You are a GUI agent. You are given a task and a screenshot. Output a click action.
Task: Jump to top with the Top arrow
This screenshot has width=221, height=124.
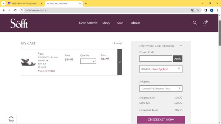point(11,119)
